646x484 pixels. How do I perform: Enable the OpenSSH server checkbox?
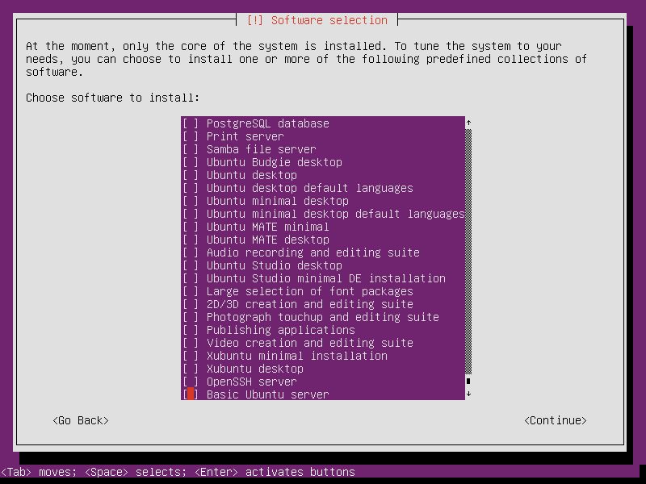191,382
